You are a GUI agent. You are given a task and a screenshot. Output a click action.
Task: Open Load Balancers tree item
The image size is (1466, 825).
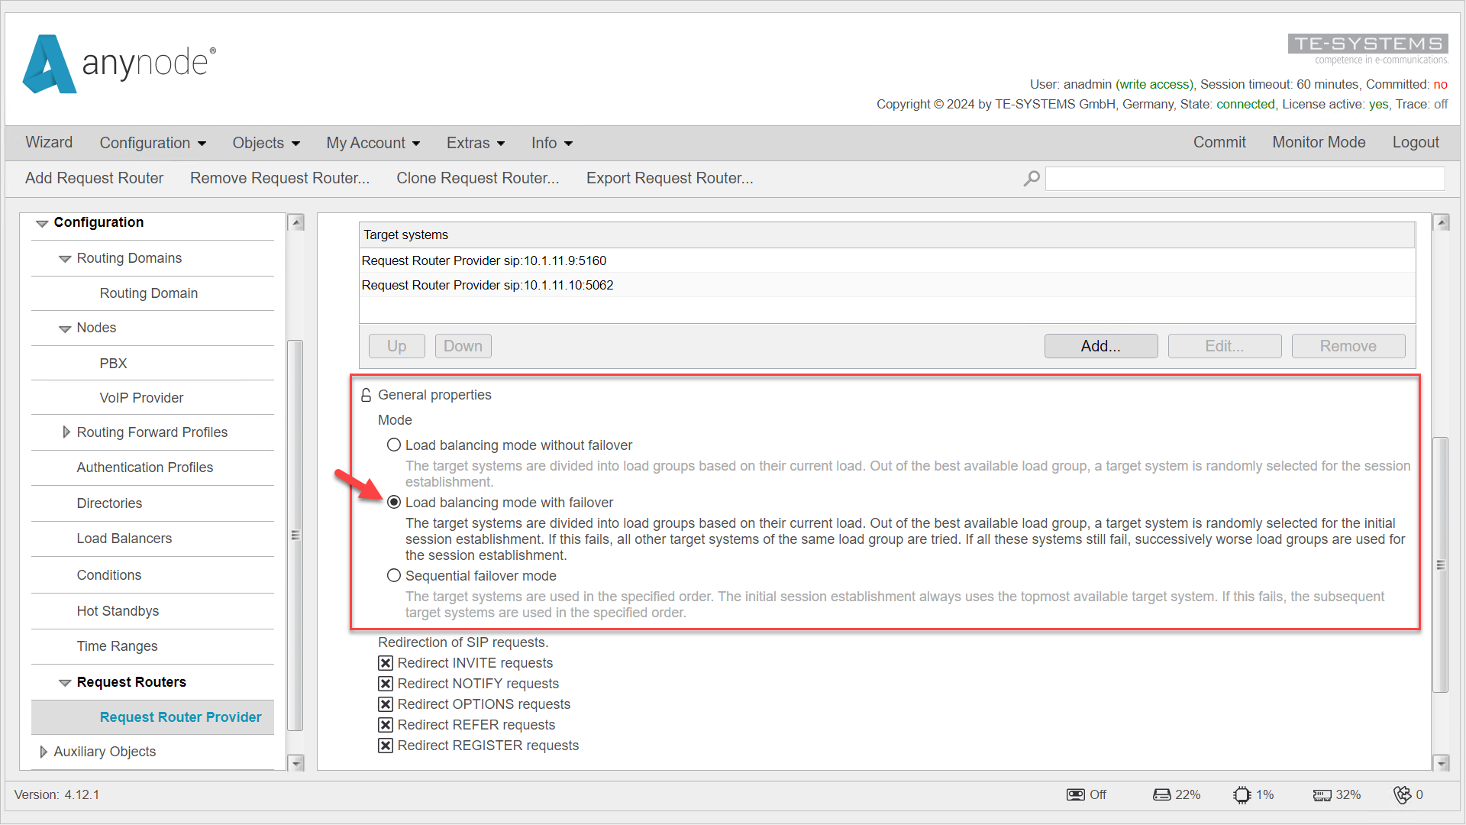[124, 539]
